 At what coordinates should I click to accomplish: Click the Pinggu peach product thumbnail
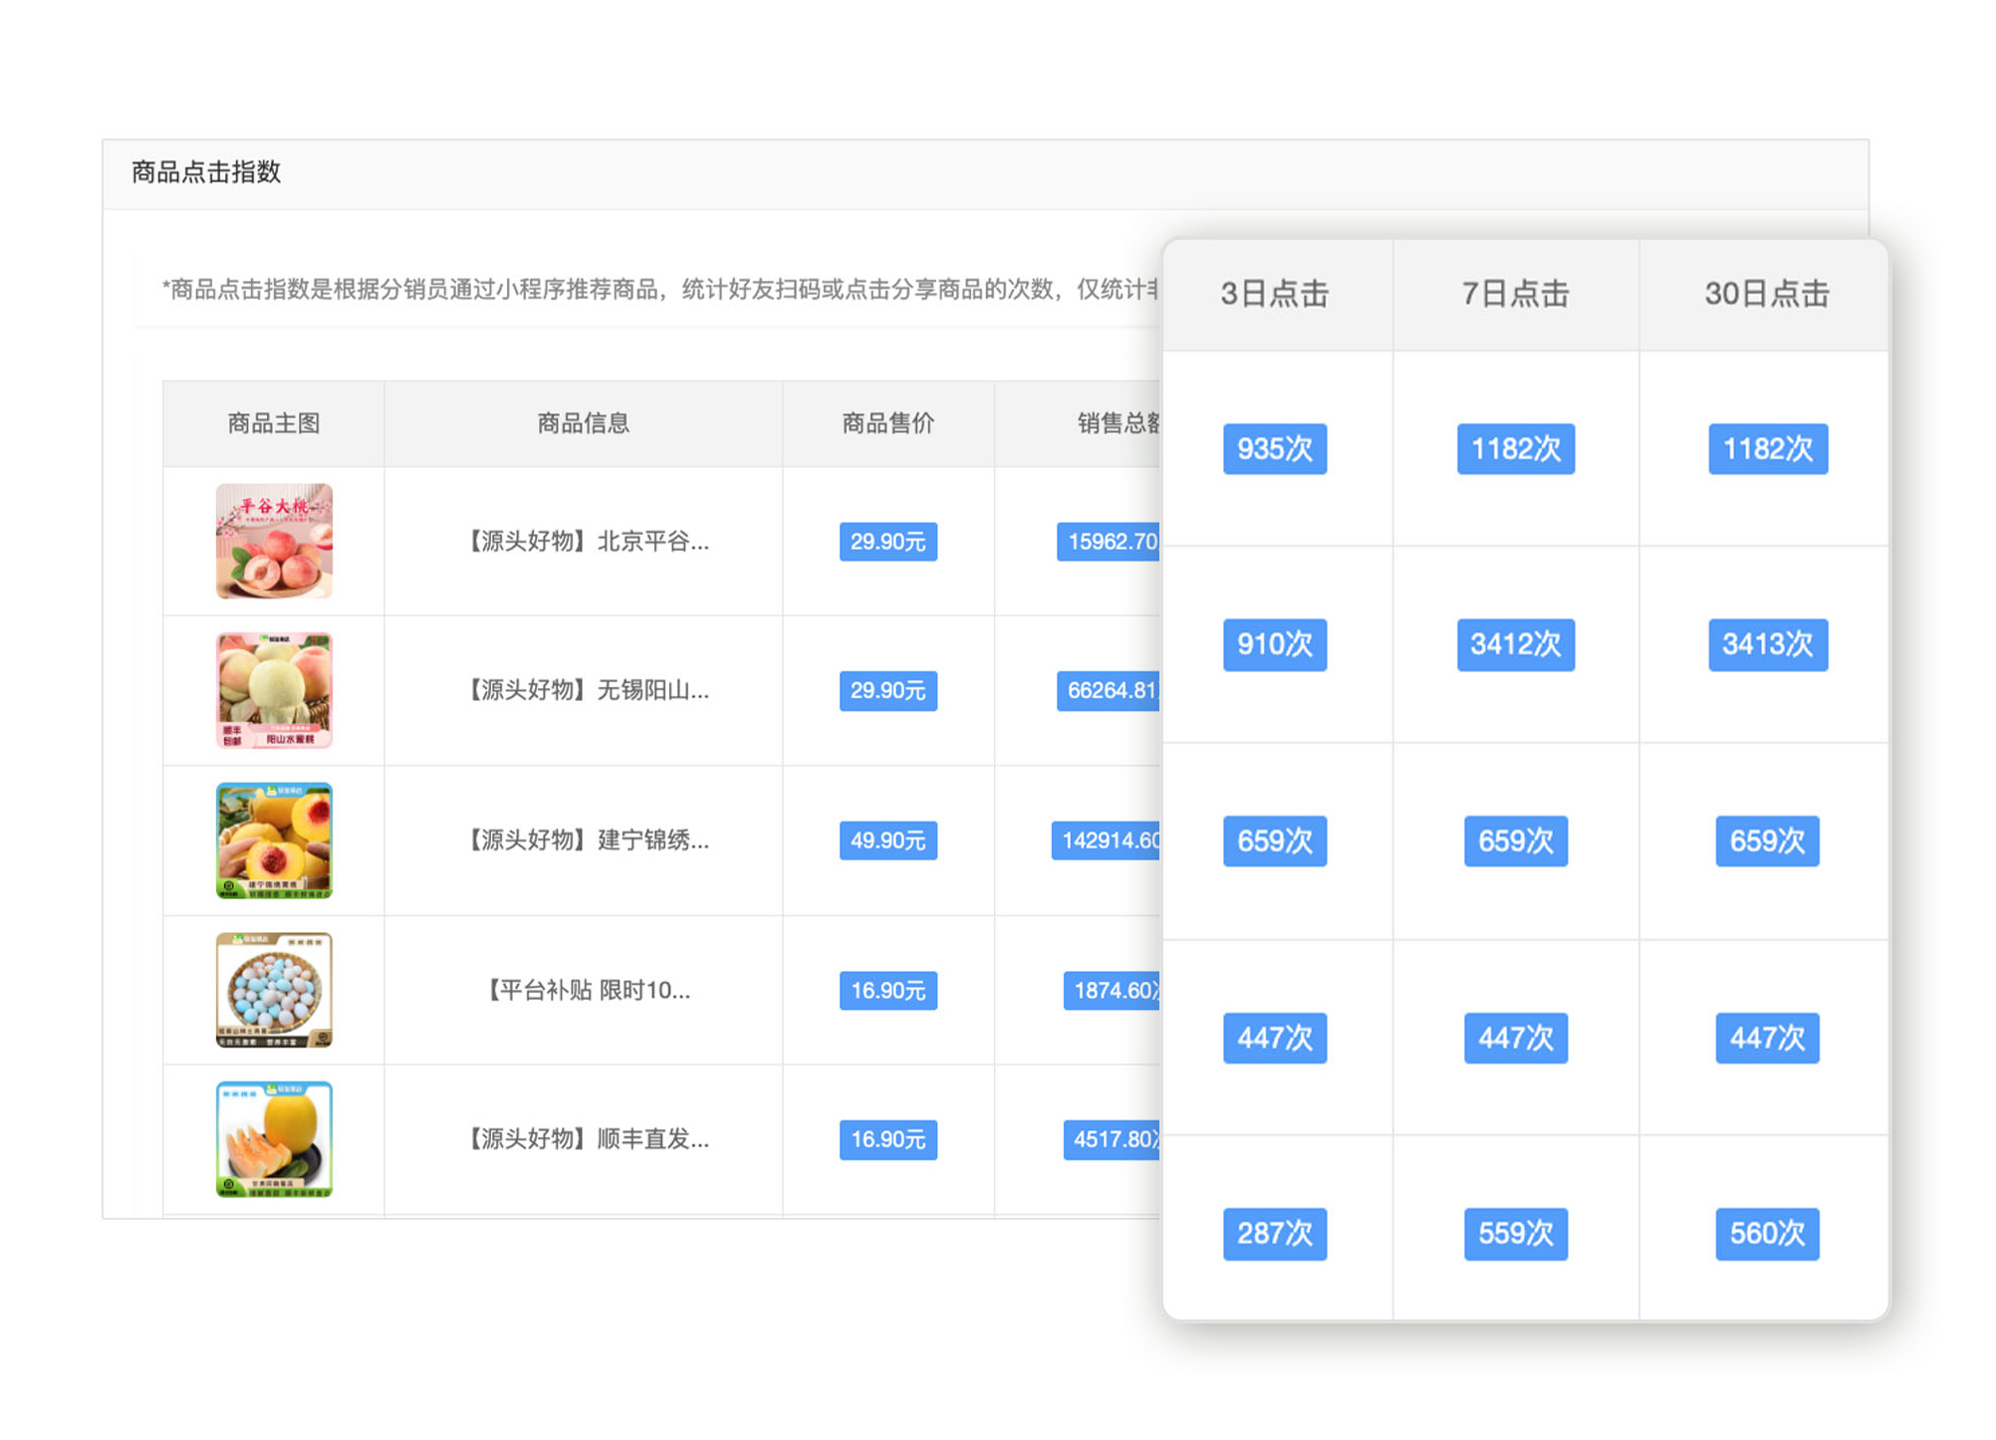coord(274,541)
